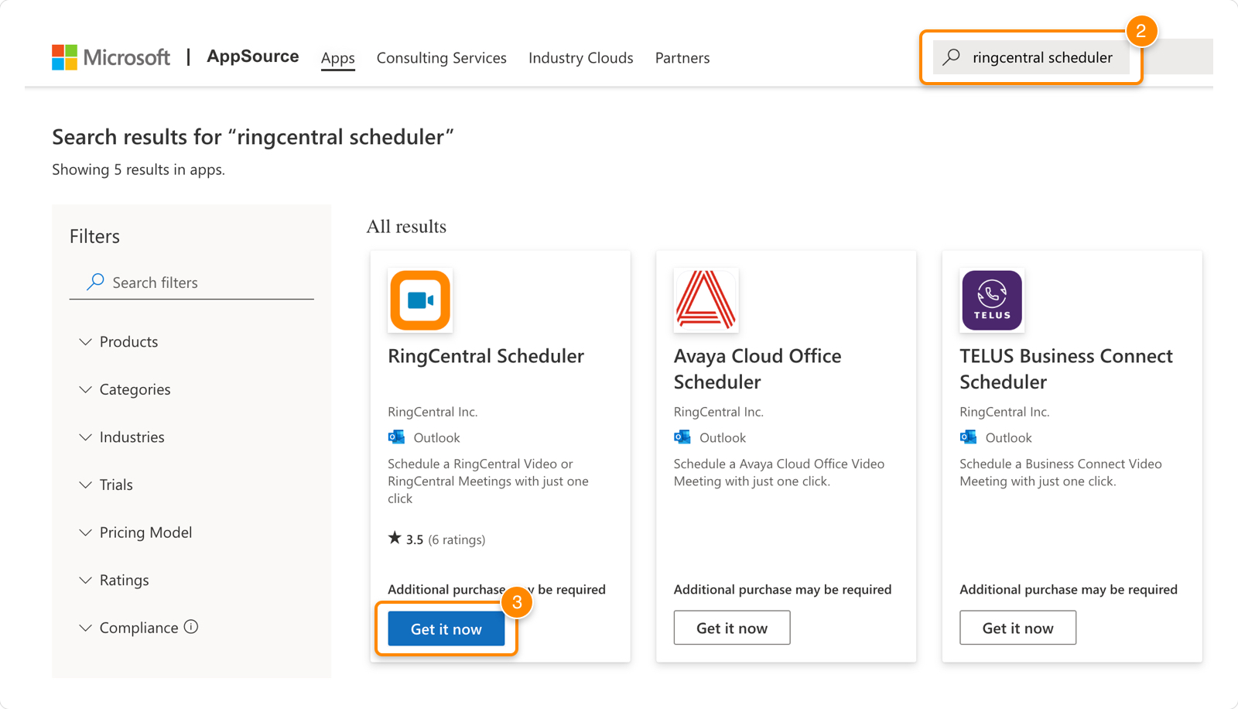Click the Microsoft logo
This screenshot has height=709, width=1238.
click(111, 57)
